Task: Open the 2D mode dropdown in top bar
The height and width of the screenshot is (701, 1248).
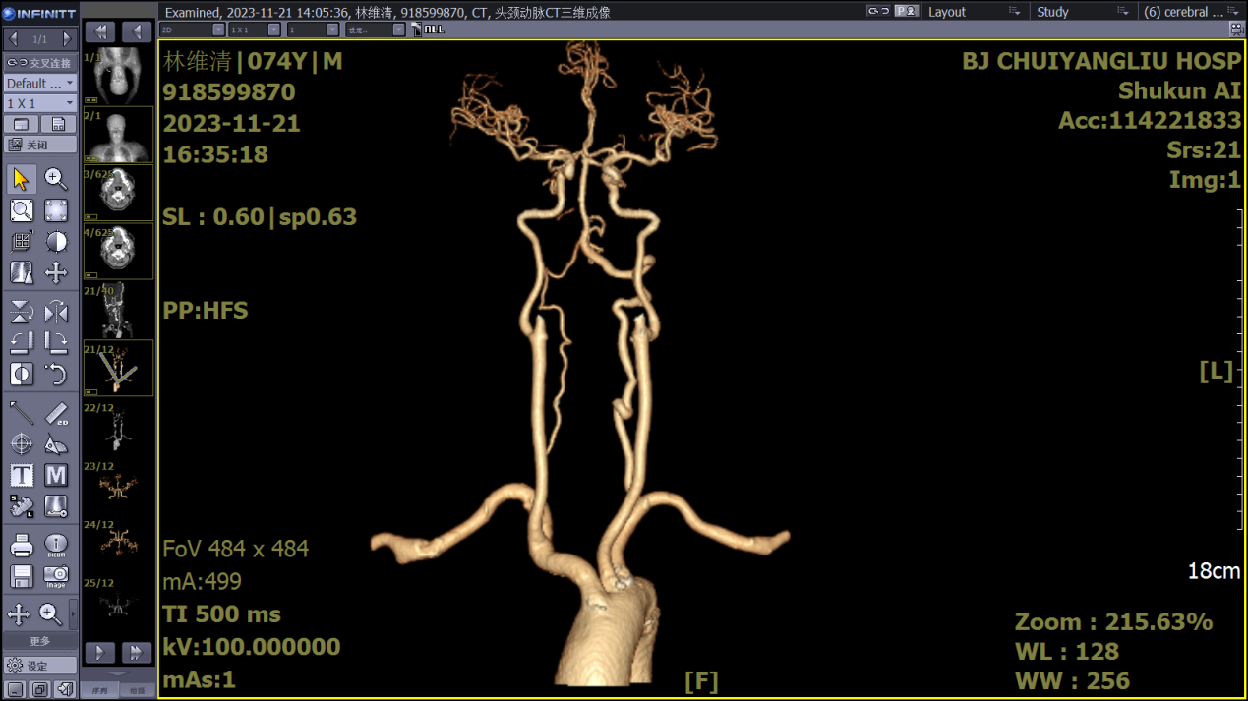Action: [193, 30]
